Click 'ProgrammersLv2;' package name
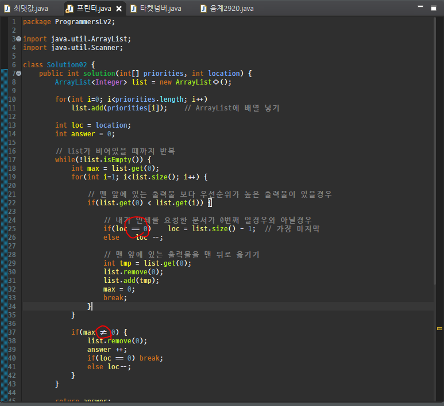The height and width of the screenshot is (406, 444). coord(85,22)
